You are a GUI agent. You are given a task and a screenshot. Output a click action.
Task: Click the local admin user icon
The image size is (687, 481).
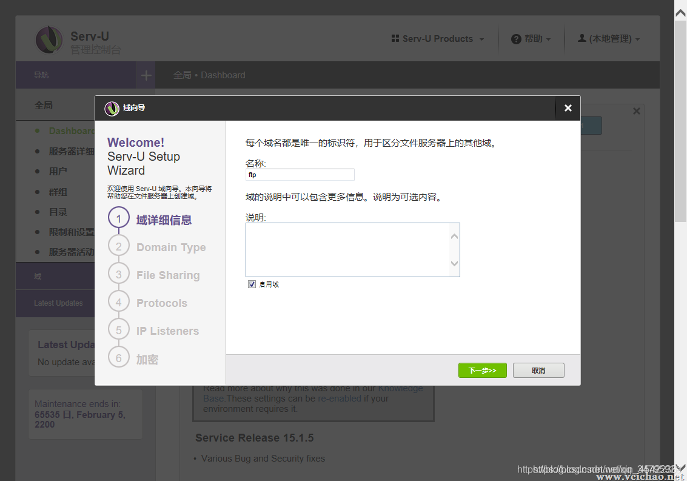pos(582,38)
